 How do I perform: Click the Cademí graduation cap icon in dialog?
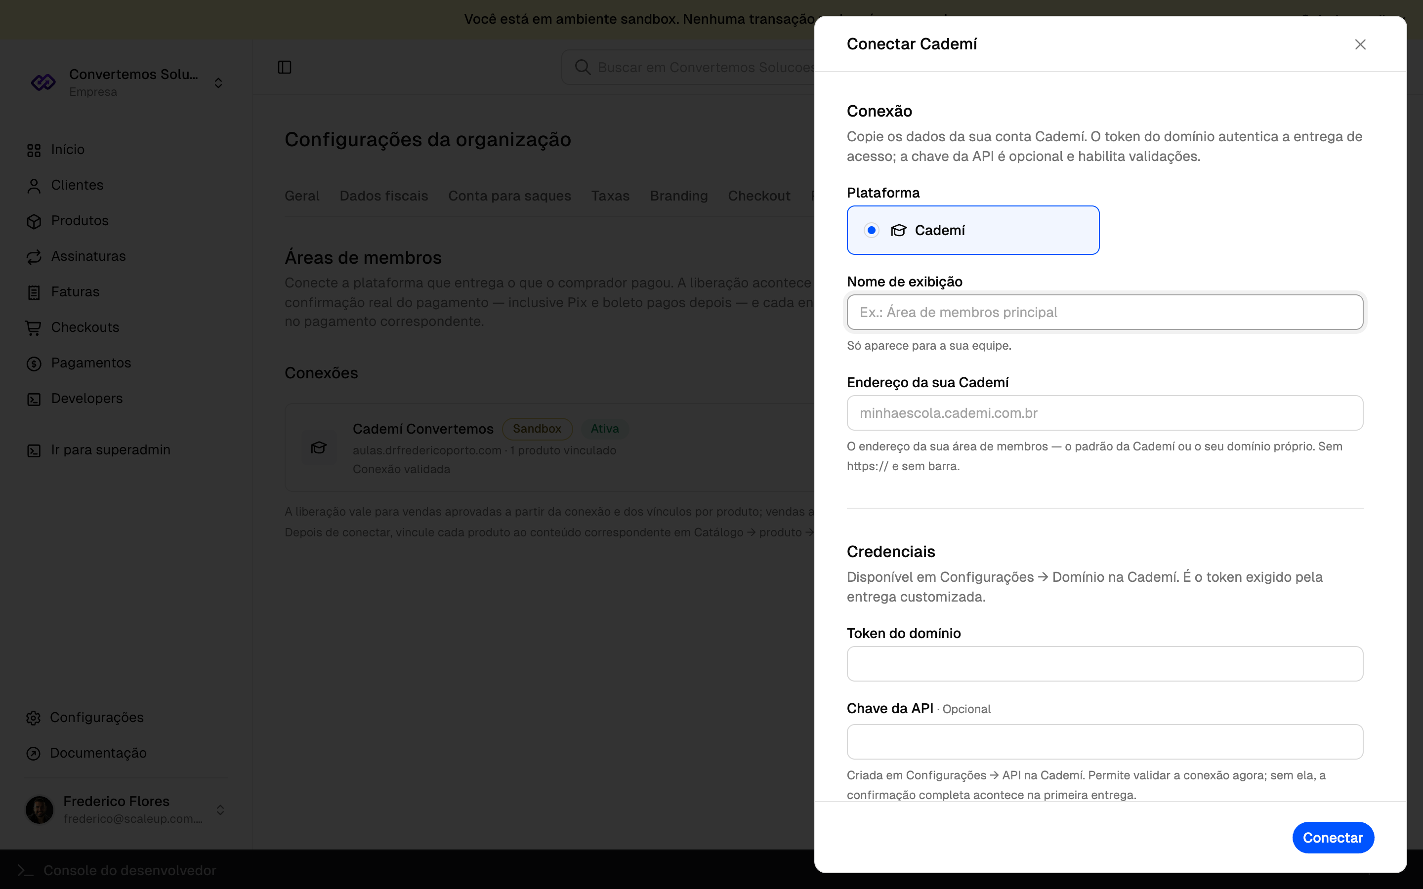point(898,230)
